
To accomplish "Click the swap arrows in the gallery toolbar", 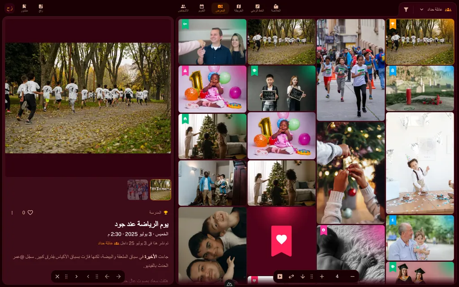I will click(291, 276).
